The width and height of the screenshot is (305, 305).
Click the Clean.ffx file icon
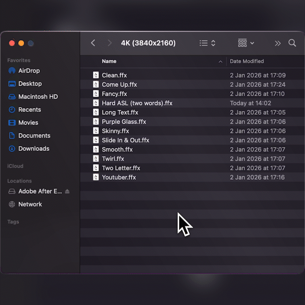click(96, 75)
